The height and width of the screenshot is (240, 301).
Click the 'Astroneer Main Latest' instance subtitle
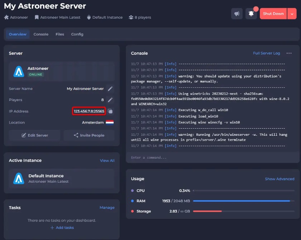click(x=48, y=182)
